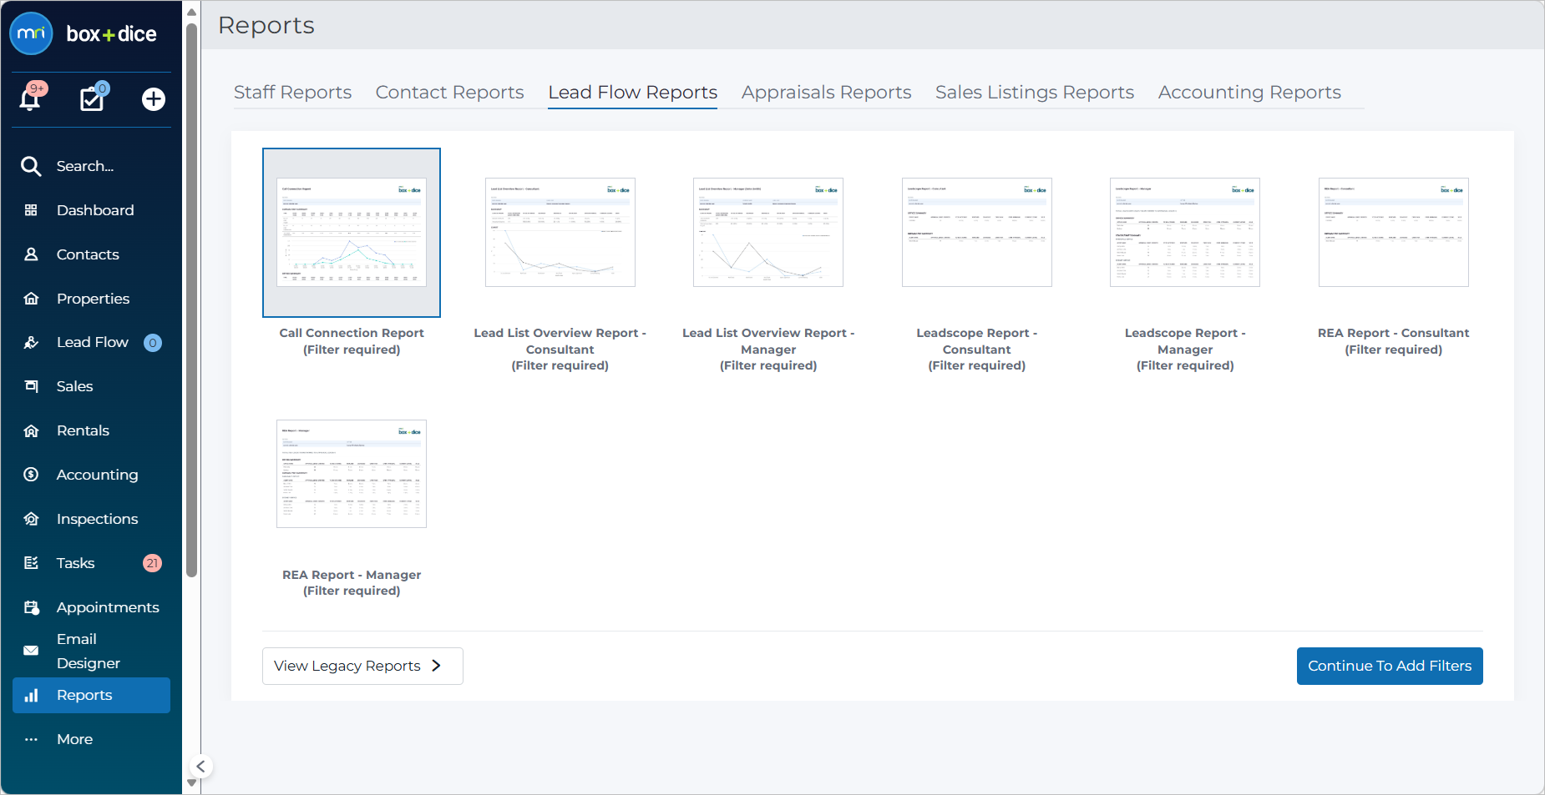The image size is (1545, 795).
Task: Open Inspections from the sidebar
Action: (x=92, y=519)
